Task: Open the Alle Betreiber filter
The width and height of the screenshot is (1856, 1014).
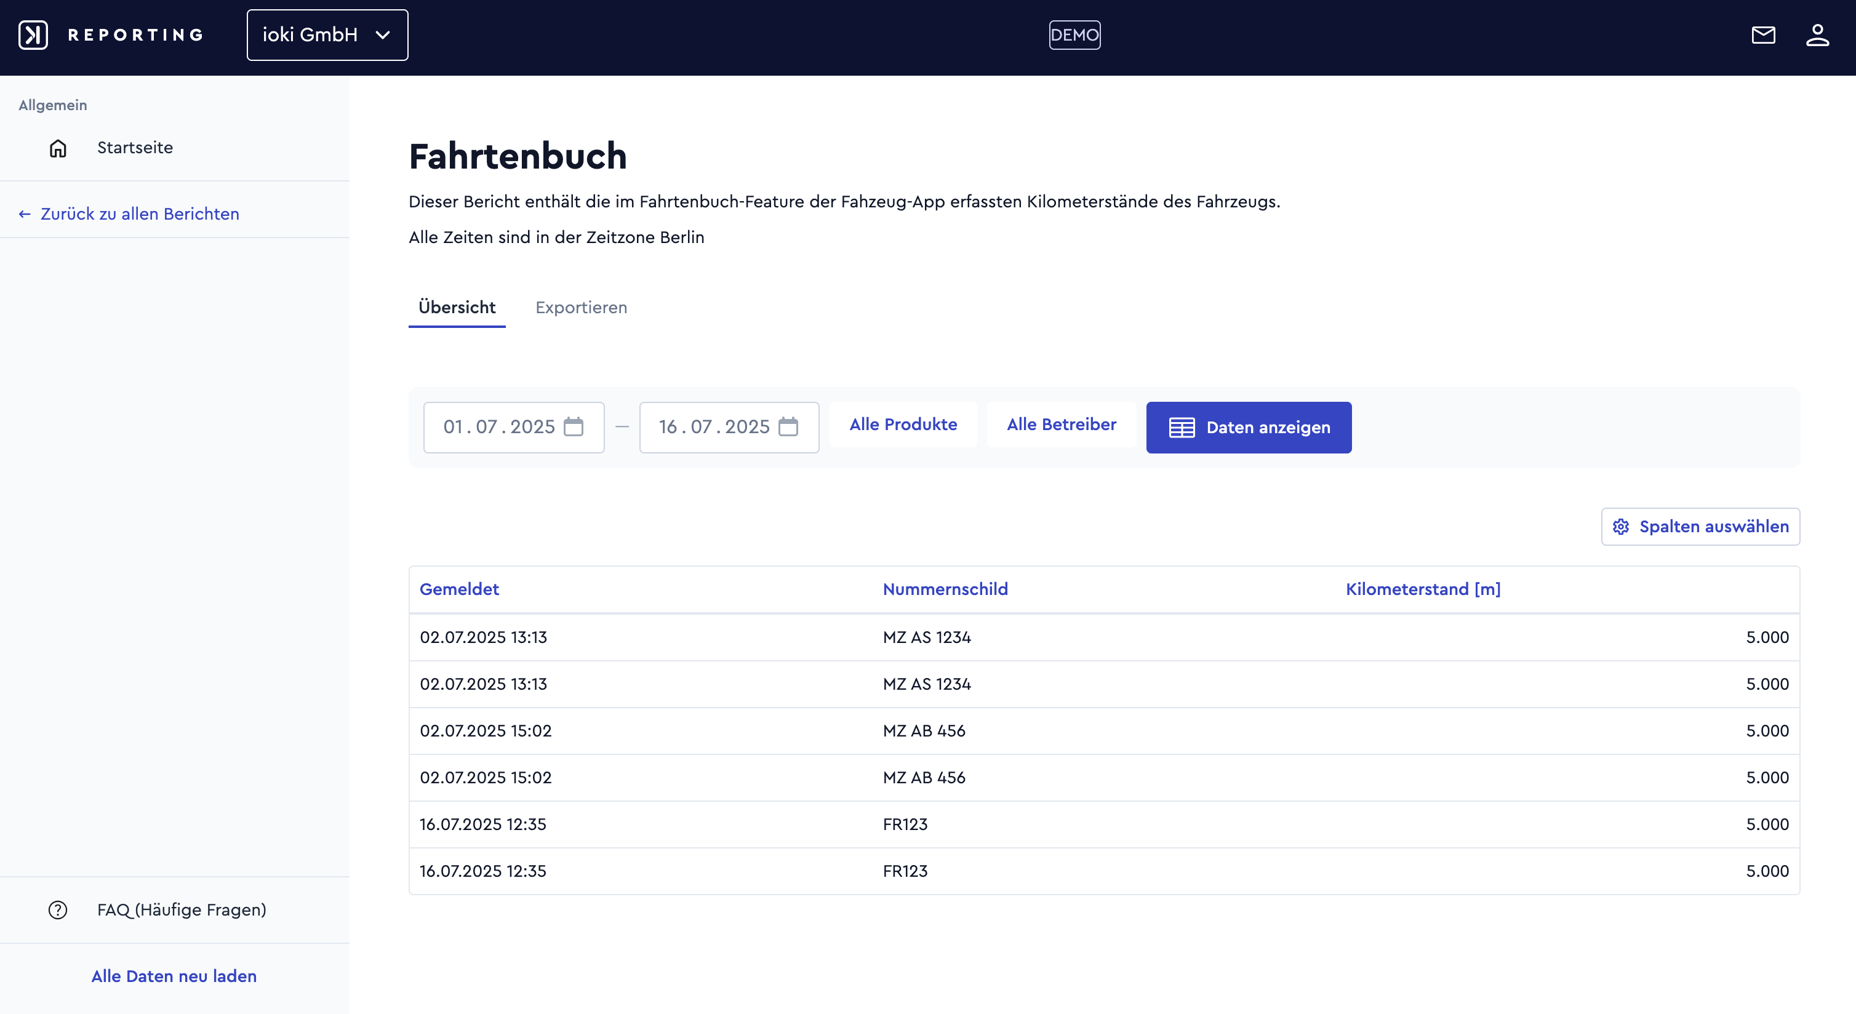Action: (1062, 424)
